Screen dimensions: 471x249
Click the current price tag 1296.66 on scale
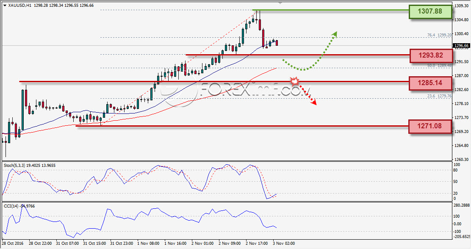[x=461, y=46]
